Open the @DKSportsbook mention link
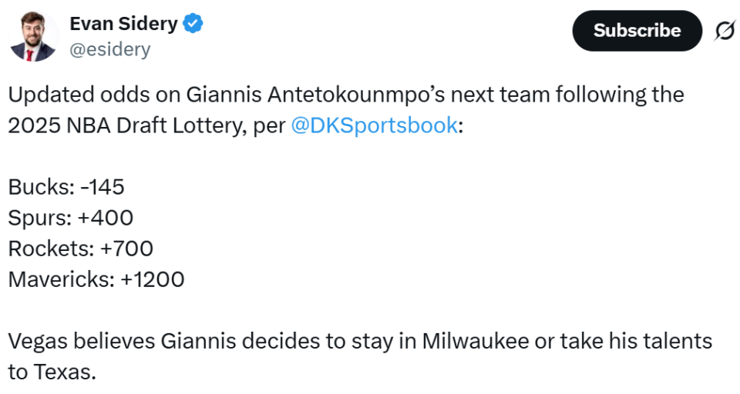 click(374, 125)
